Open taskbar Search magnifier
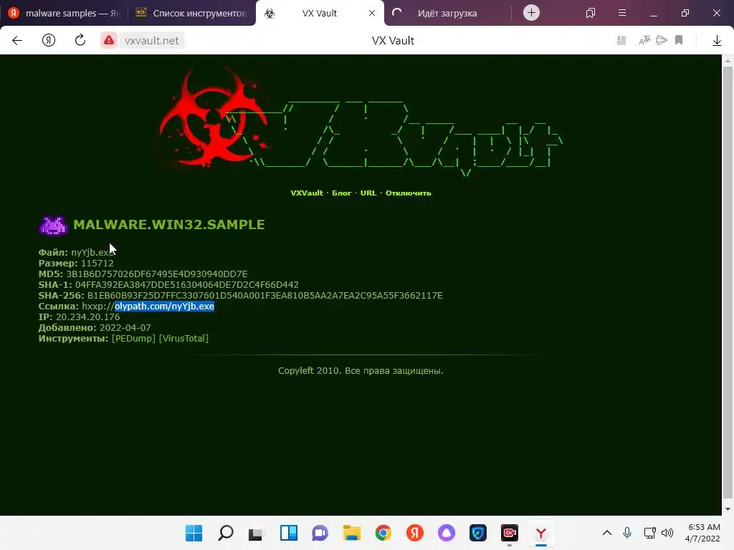 coord(226,533)
